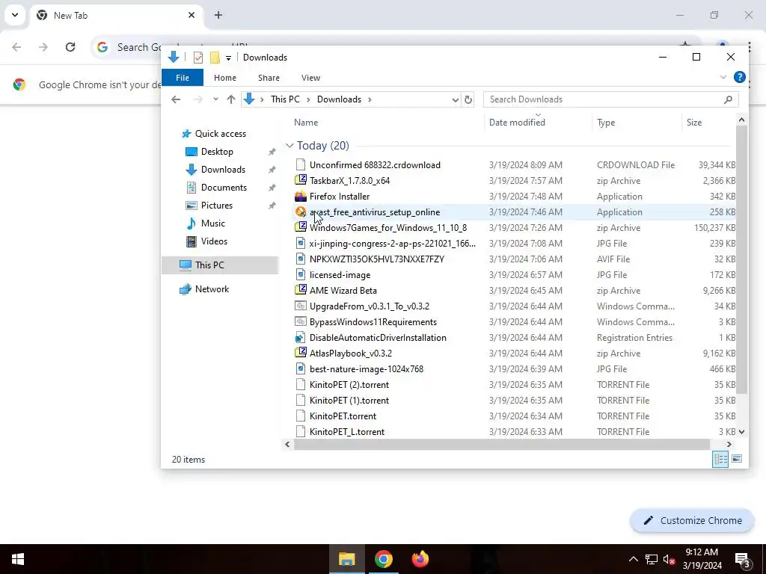Viewport: 766px width, 574px height.
Task: Select NPKXWZTI35OK5HVL73NXXE7FZY AVIF file icon
Action: click(x=301, y=259)
